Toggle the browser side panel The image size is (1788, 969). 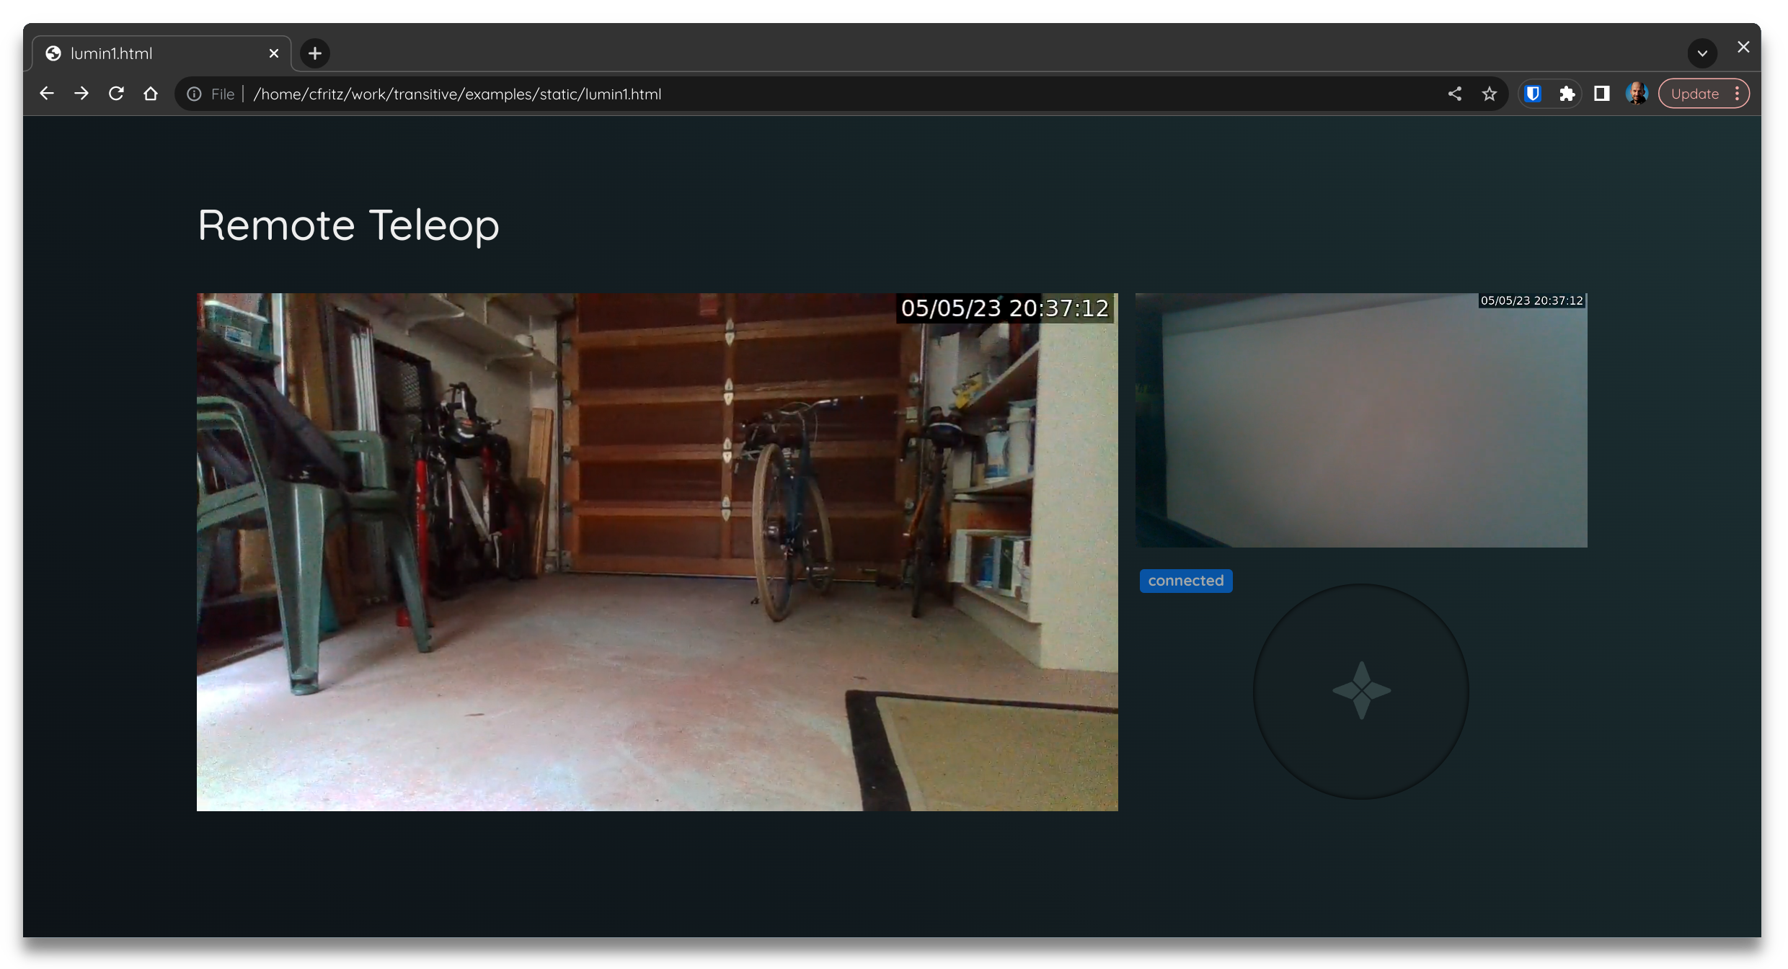[x=1602, y=94]
